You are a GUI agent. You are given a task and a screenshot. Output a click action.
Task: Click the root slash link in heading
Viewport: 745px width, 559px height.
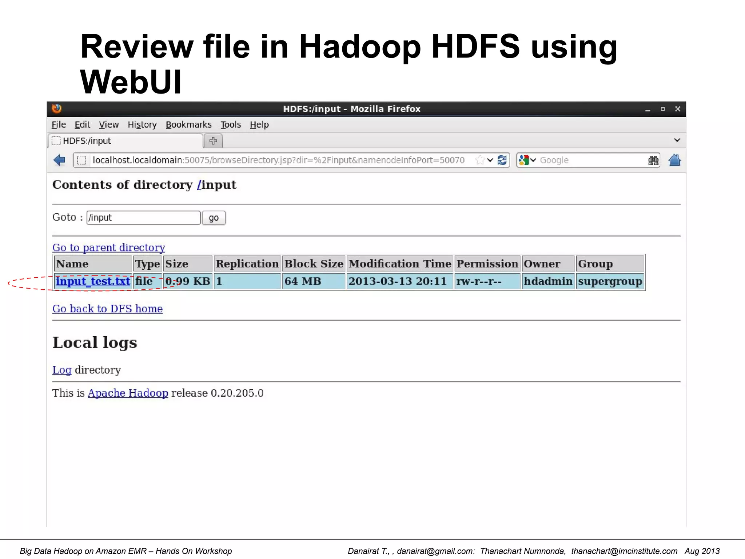[199, 185]
